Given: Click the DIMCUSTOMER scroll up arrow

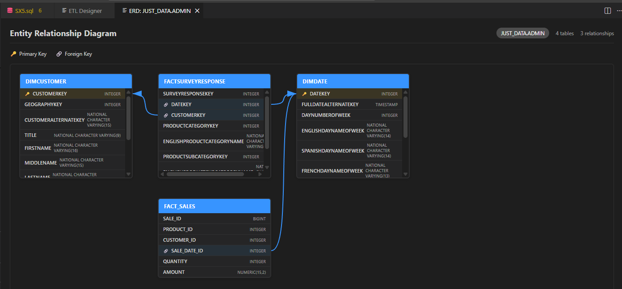Looking at the screenshot, I should tap(129, 92).
